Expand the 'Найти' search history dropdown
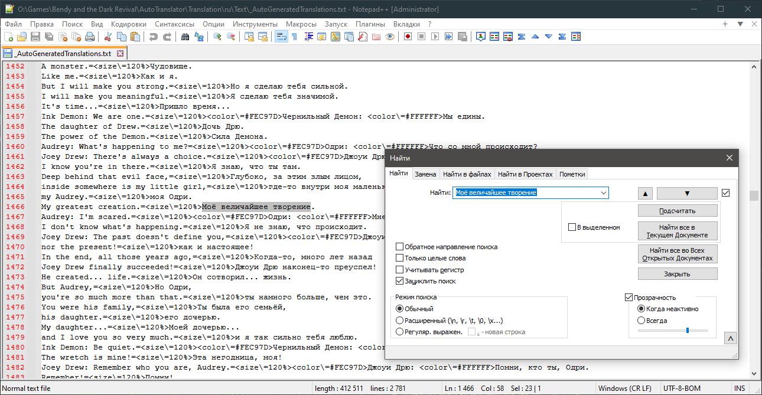 (x=603, y=193)
